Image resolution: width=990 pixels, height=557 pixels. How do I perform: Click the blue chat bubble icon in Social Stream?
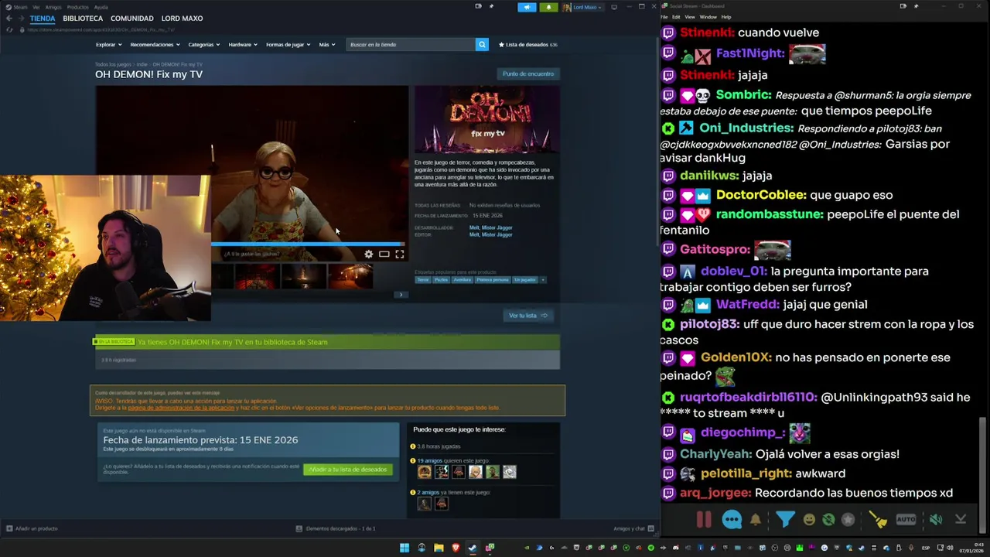732,520
